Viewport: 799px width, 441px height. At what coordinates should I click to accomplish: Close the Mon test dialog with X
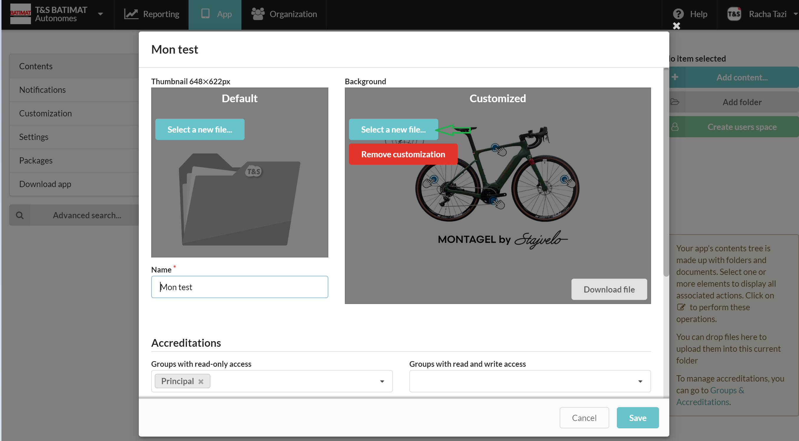[x=676, y=26]
